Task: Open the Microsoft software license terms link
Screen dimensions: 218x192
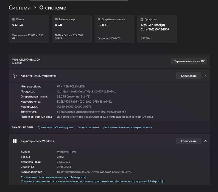Action: pyautogui.click(x=93, y=181)
